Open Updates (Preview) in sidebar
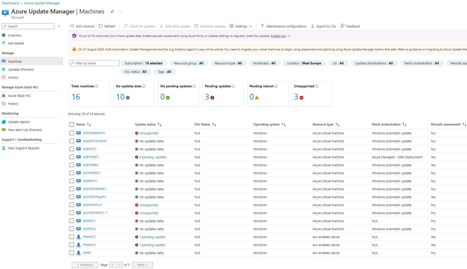The width and height of the screenshot is (467, 269). click(x=21, y=70)
